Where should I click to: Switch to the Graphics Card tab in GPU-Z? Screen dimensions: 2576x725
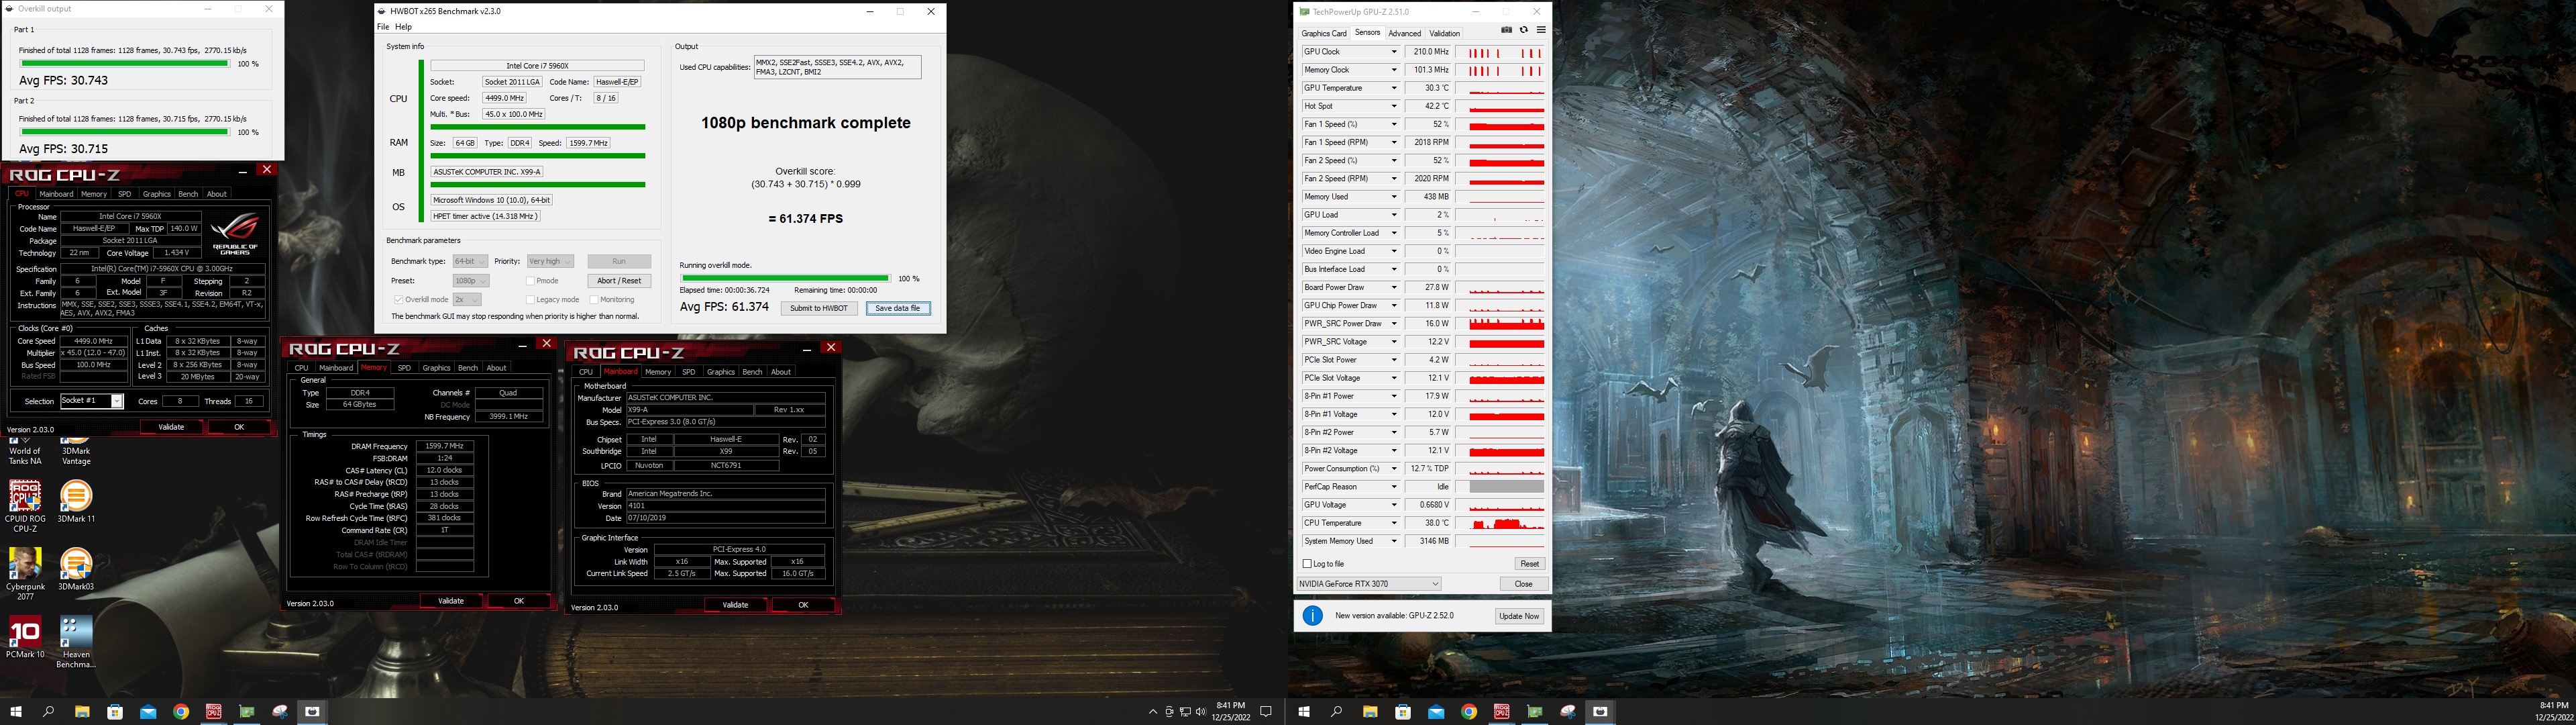click(x=1324, y=33)
